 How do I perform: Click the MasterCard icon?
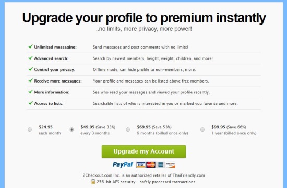click(x=151, y=164)
